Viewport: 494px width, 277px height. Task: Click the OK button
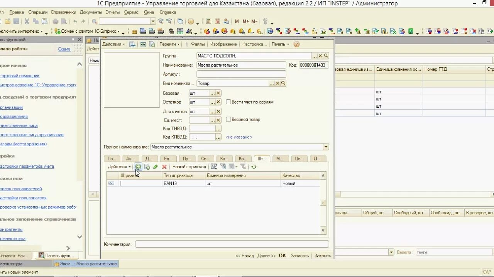[x=283, y=255]
